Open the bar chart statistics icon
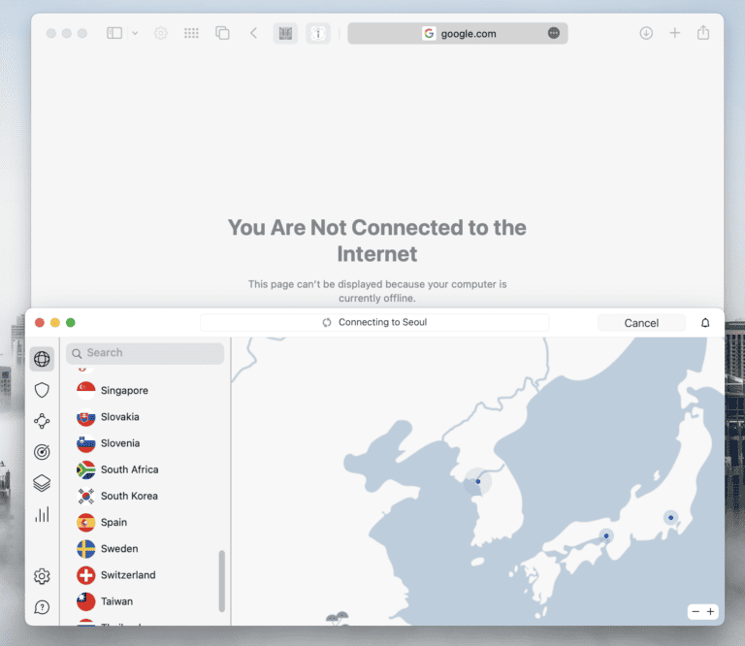745x646 pixels. pos(42,514)
